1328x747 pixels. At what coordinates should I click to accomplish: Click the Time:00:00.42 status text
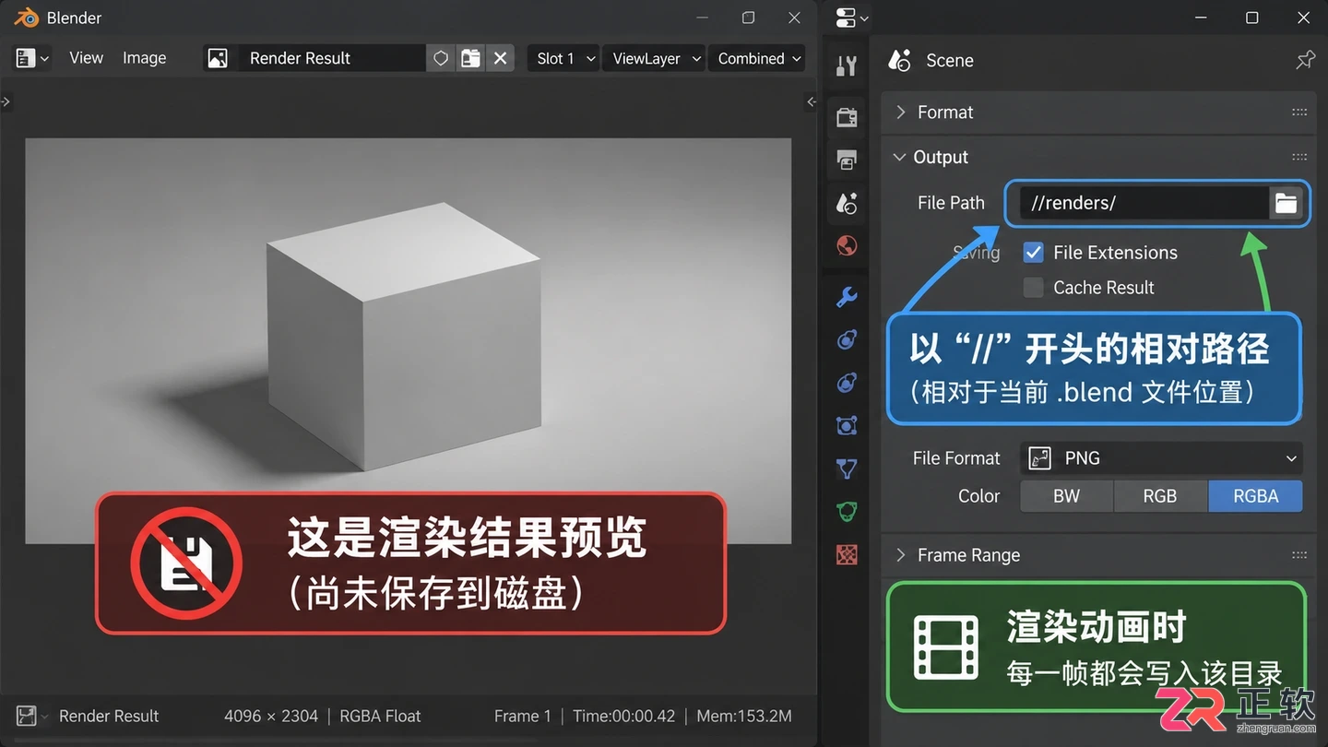623,716
